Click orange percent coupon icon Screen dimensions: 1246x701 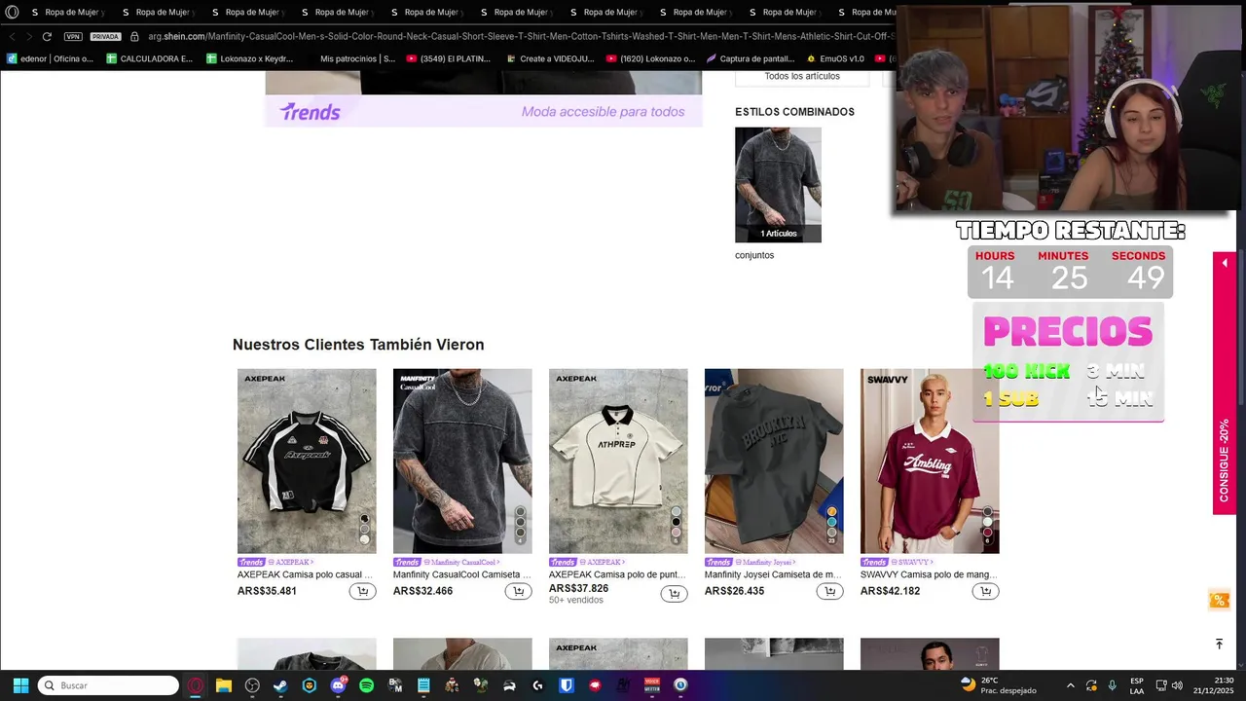tap(1219, 600)
